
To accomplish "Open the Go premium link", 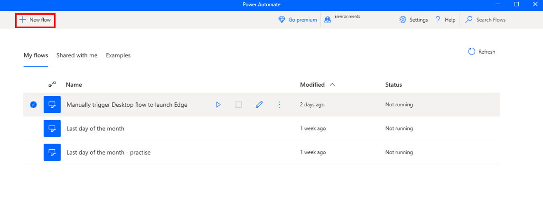I will point(303,20).
